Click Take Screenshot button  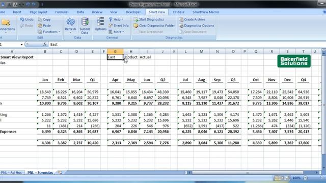(148, 32)
